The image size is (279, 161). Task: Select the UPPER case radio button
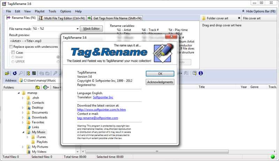(13, 62)
